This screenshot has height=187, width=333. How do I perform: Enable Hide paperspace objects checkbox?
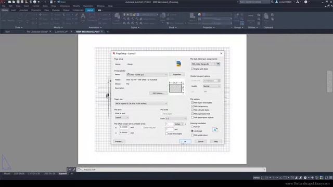193,117
